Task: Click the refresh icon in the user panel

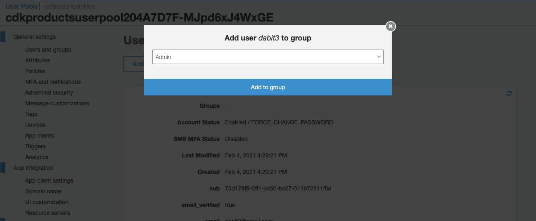Action: 509,93
